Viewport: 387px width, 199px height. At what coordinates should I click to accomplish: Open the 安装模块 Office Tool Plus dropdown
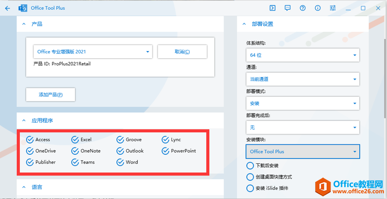(303, 151)
